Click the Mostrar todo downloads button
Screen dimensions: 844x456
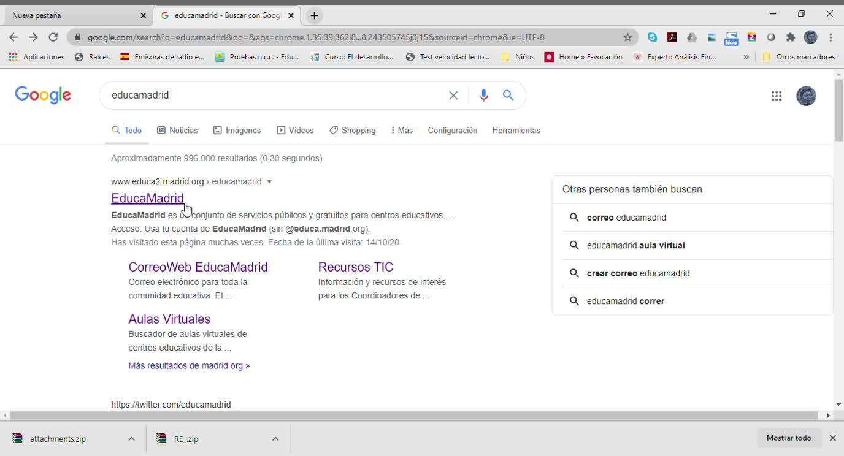(789, 438)
